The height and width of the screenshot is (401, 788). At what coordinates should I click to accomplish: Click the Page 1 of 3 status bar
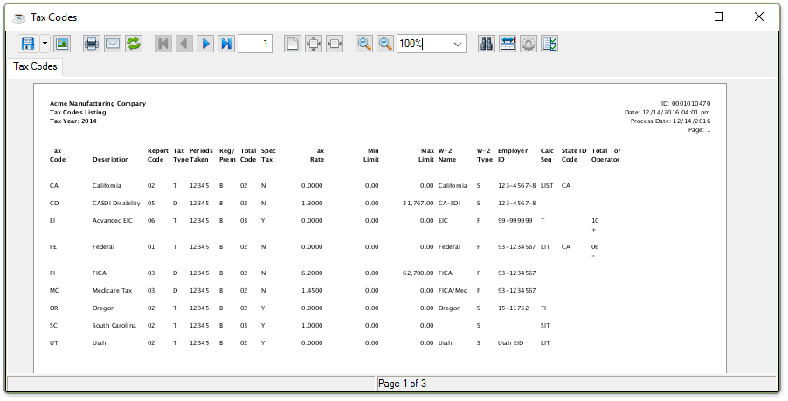pyautogui.click(x=402, y=384)
